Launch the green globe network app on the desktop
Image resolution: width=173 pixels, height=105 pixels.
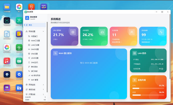click(19, 20)
